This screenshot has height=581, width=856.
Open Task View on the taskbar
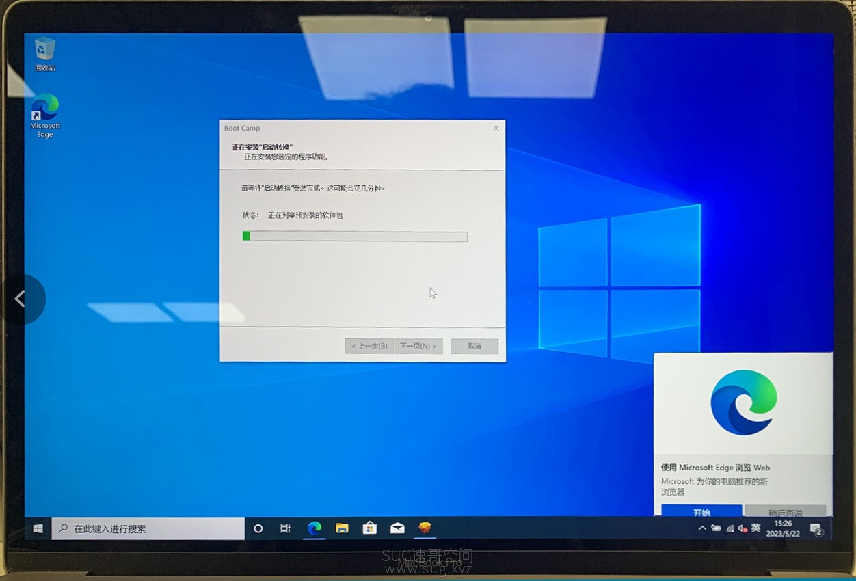(x=286, y=528)
